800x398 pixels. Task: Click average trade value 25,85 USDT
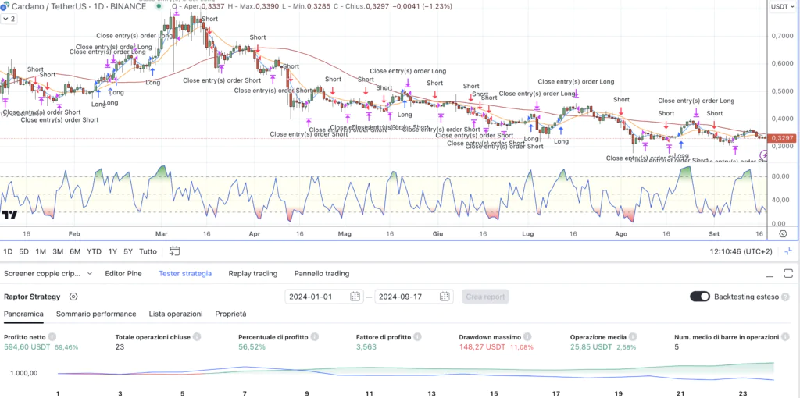coord(591,347)
